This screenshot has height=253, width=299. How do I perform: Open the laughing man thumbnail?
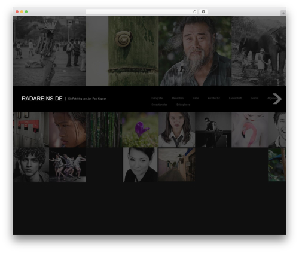[277, 130]
